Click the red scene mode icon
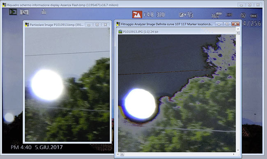Viewport: 267px width, 159px height. [x=137, y=15]
